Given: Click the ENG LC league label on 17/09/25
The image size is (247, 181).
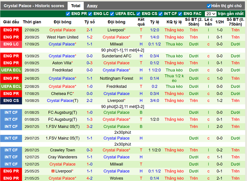Looking at the screenshot, I should 11,44.
